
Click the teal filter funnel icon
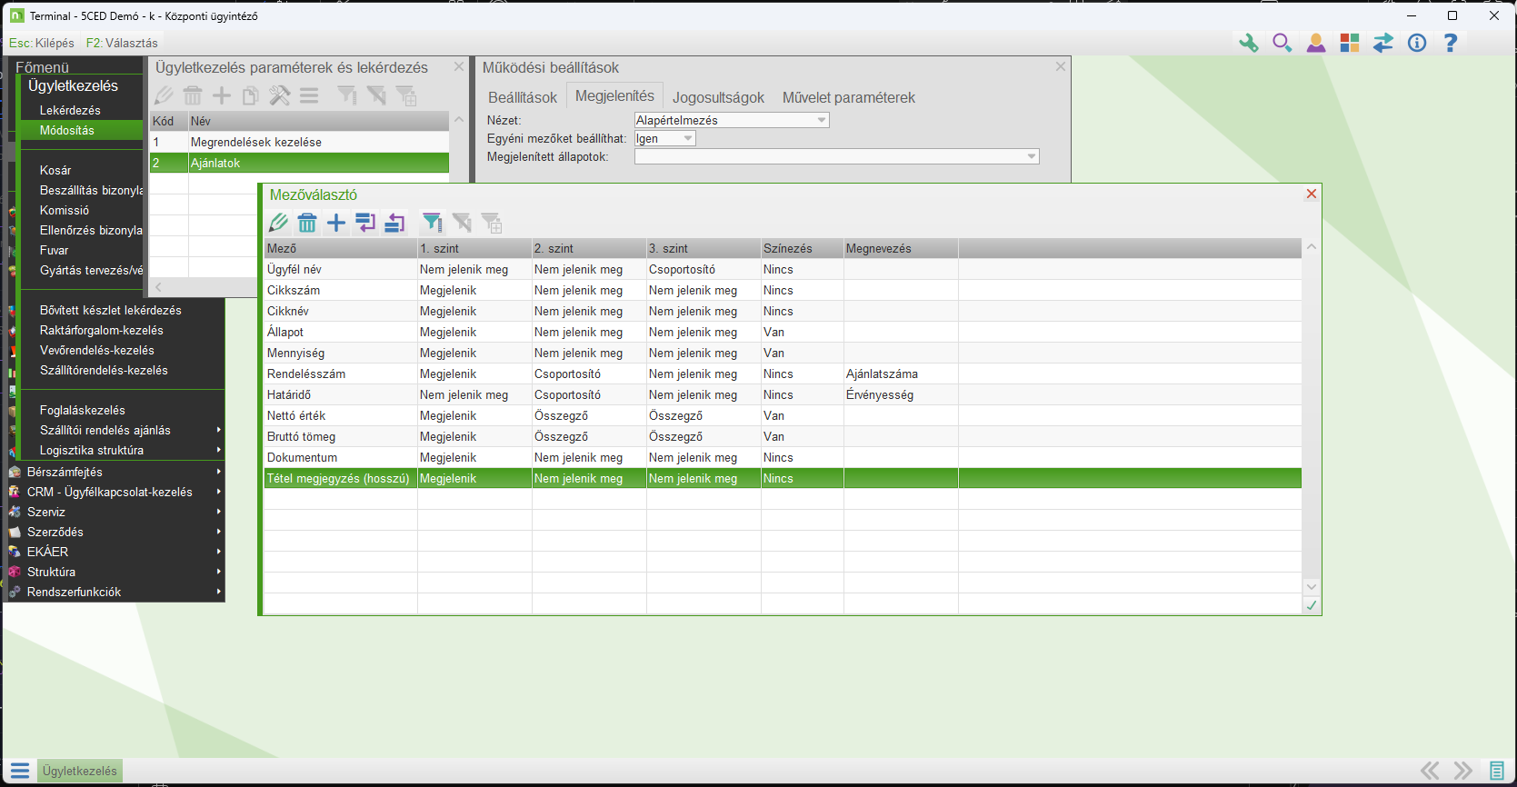click(432, 223)
